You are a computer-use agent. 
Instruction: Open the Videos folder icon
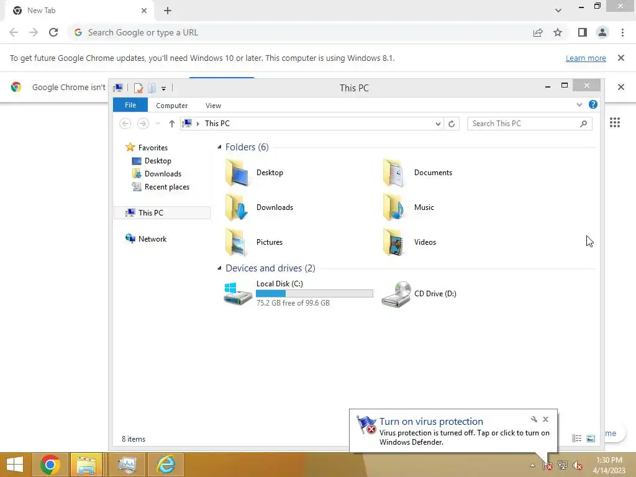click(393, 242)
